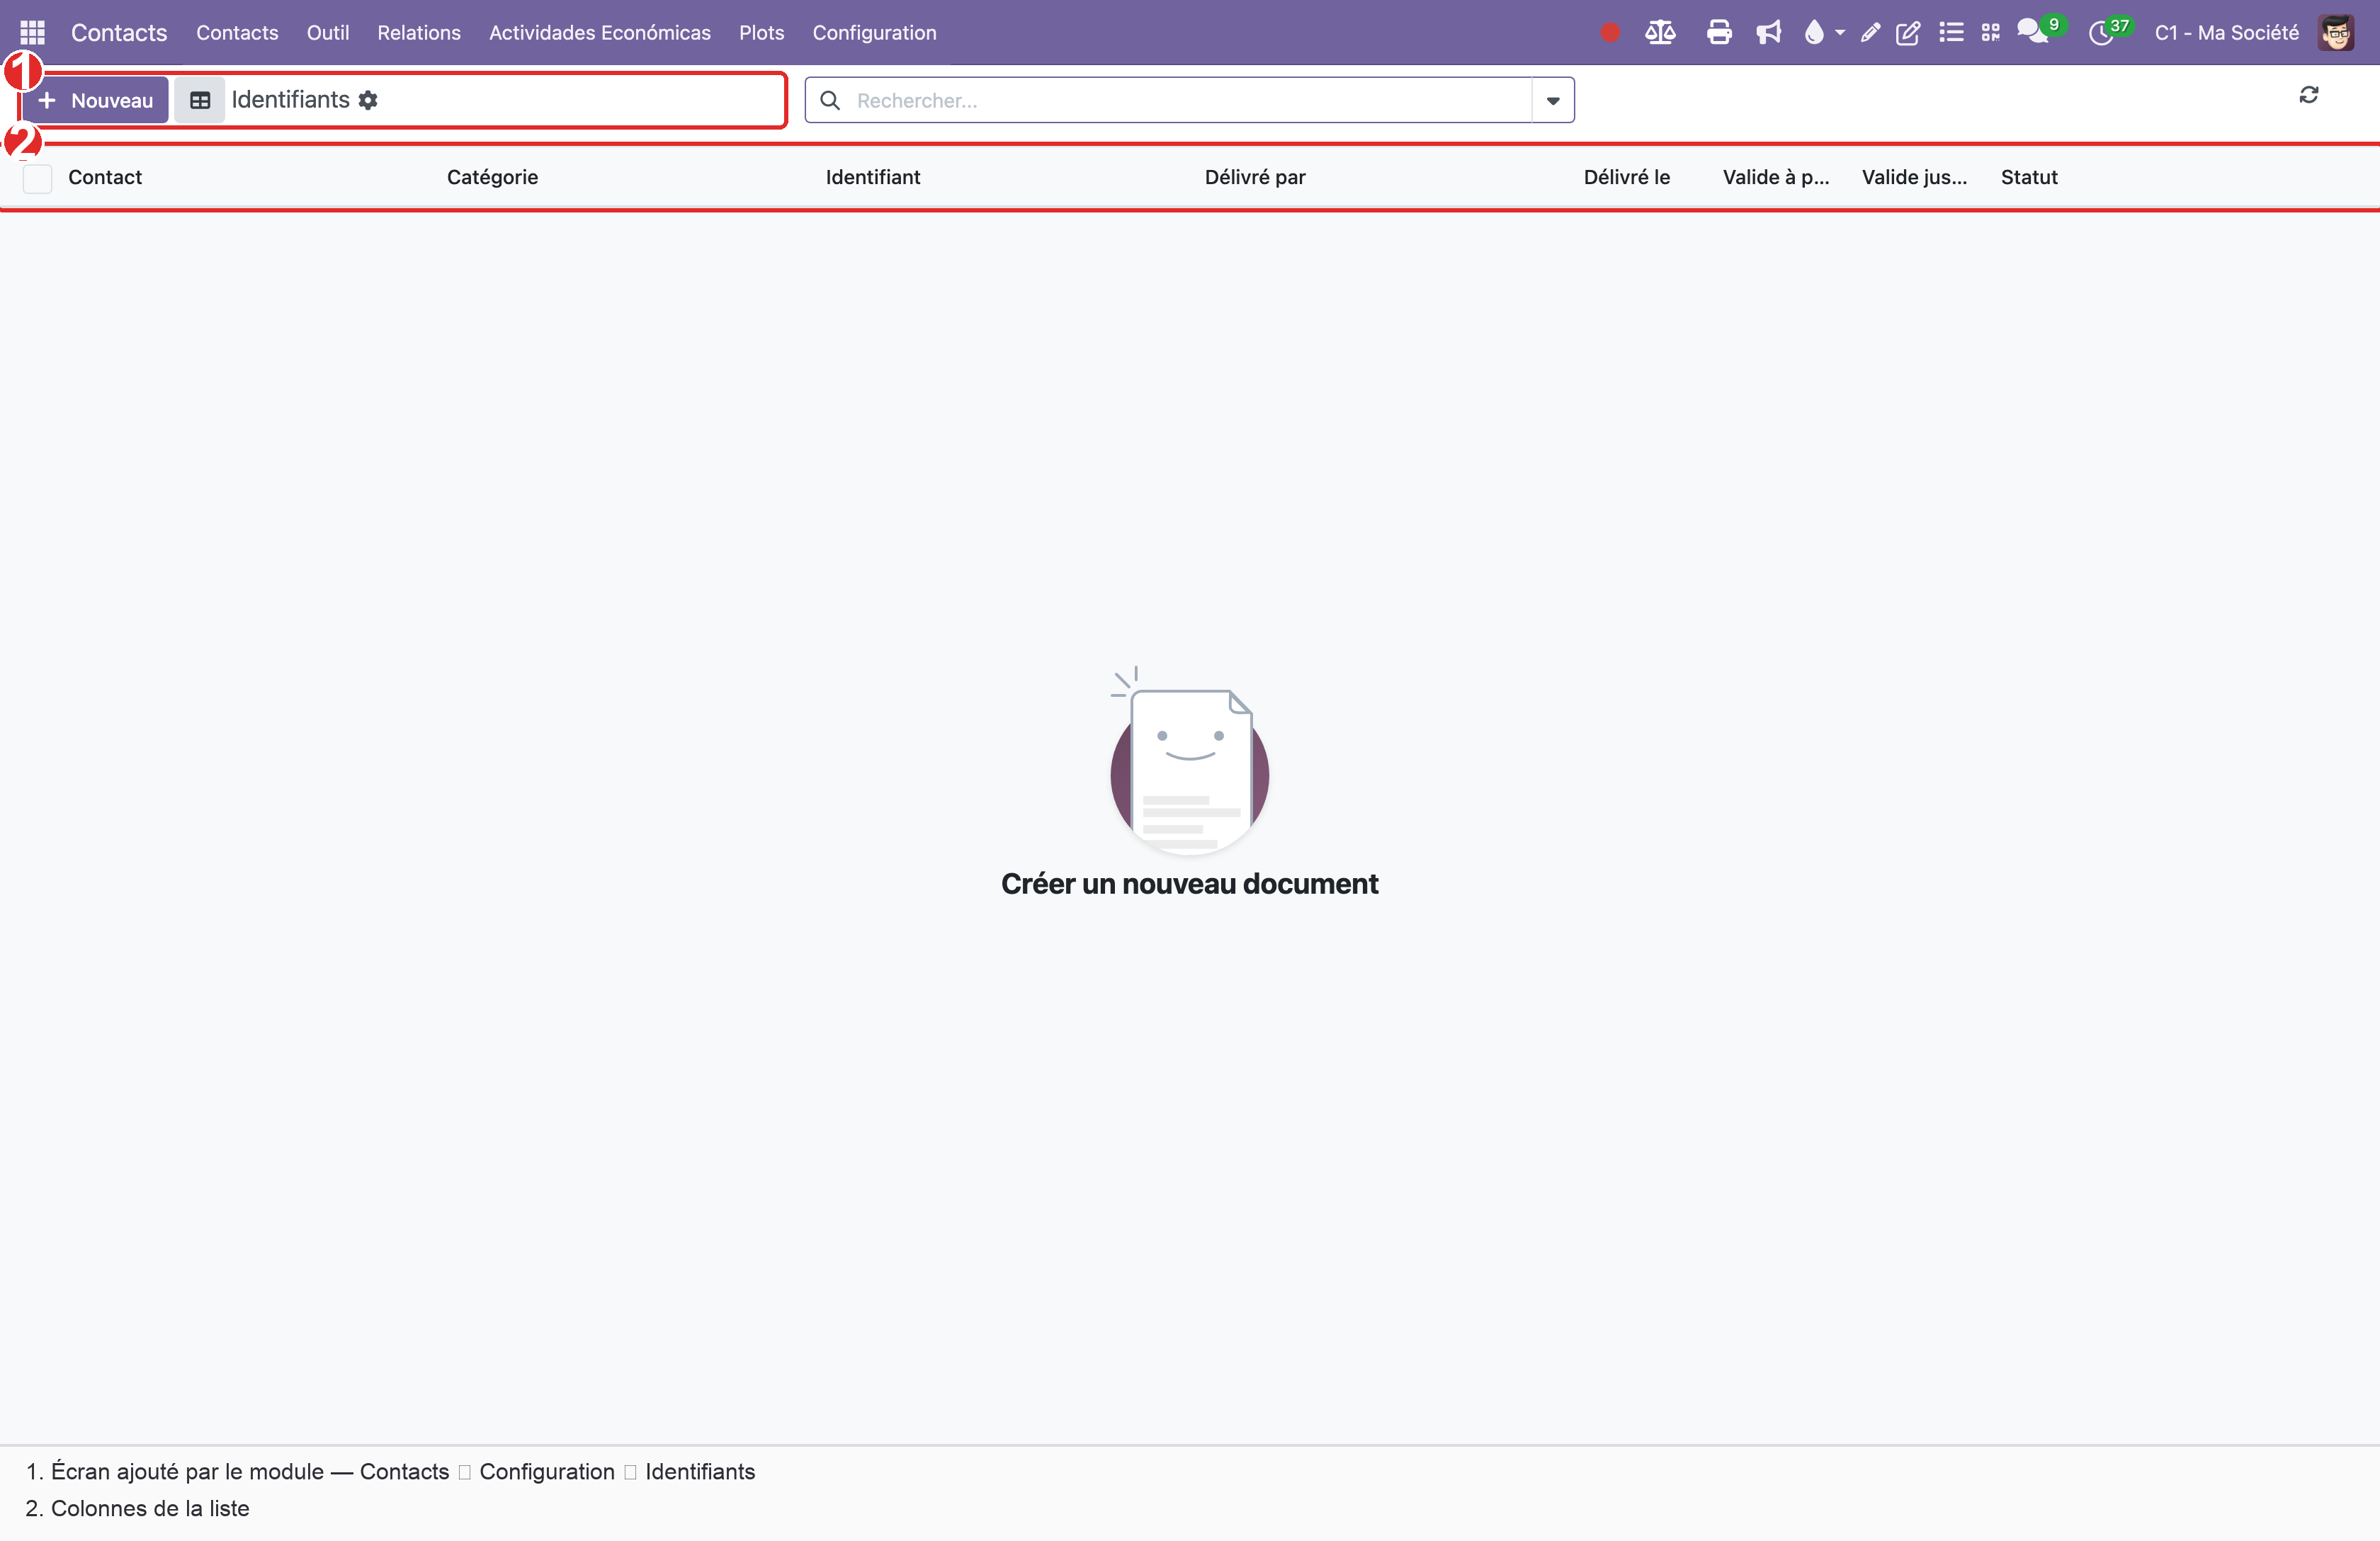2380x1541 pixels.
Task: Click the bulleted list icon in top bar
Action: click(1951, 32)
